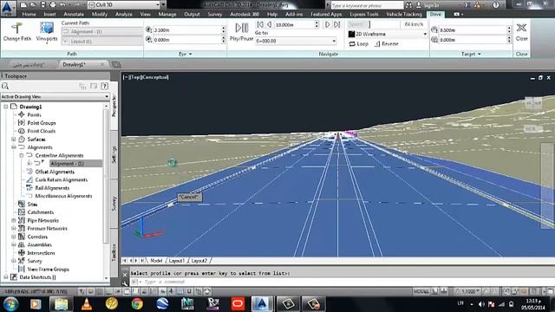Open the Survey ribbon tab
The image size is (555, 312).
[x=214, y=14]
